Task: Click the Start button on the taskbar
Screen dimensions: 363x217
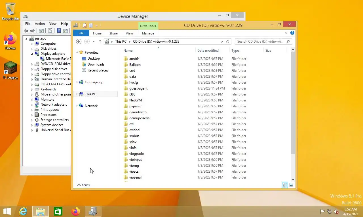Action: 7,211
